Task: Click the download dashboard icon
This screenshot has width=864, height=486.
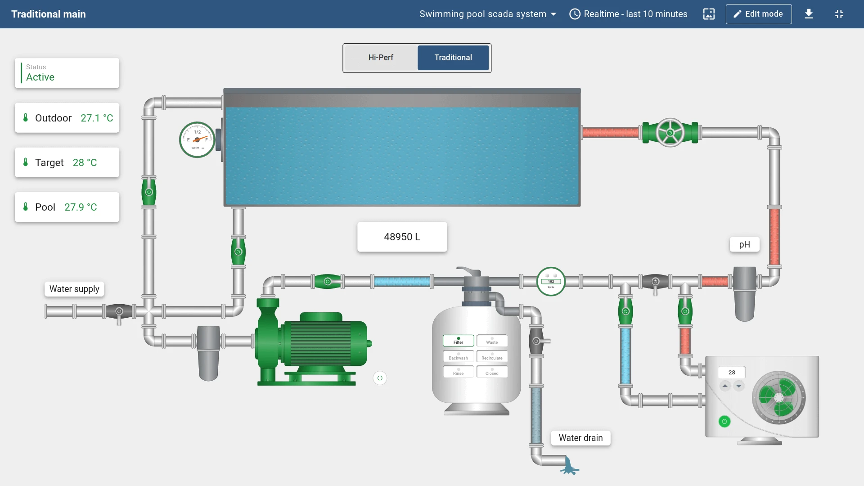Action: [x=809, y=14]
